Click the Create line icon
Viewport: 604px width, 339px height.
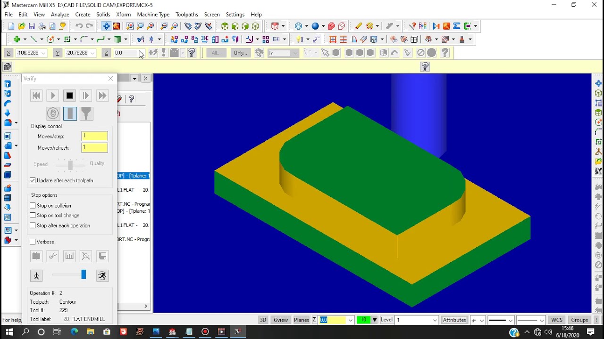(34, 40)
